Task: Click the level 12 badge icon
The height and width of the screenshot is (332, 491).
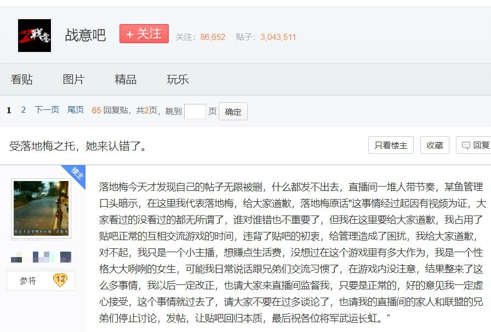Action: pyautogui.click(x=60, y=280)
